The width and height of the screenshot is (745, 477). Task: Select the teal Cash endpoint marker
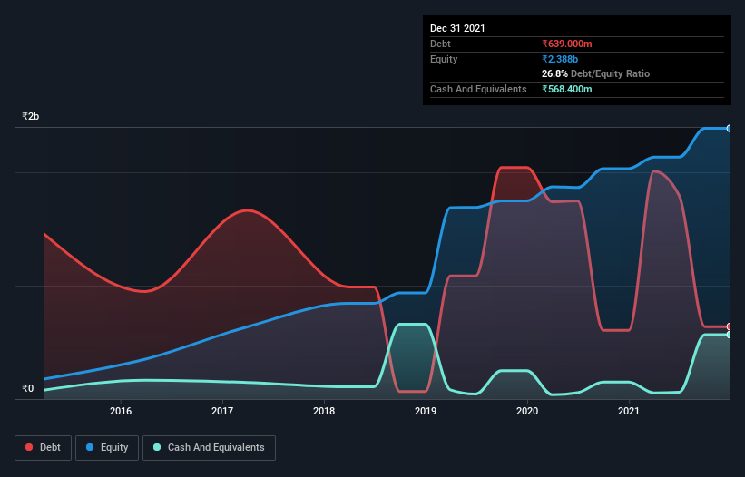pos(729,335)
